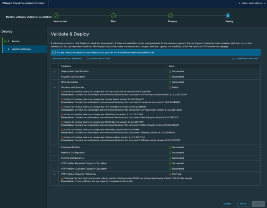Click success icon for Security Configuration
Viewport: 267px width, 208px height.
(170, 77)
